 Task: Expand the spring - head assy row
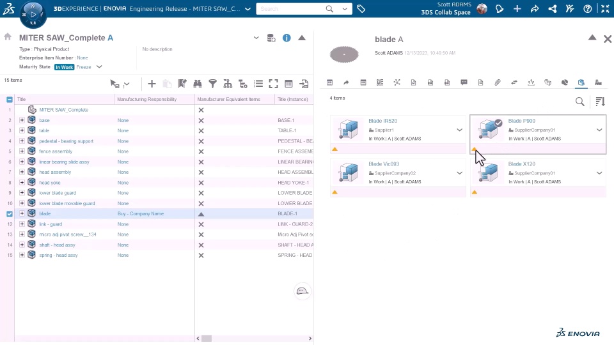tap(22, 255)
